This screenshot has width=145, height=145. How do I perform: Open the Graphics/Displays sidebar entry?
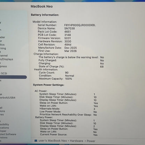coord(7,59)
